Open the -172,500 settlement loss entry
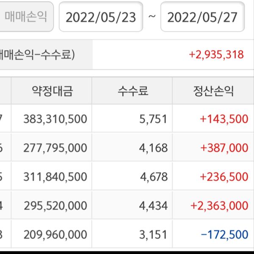Screen dimensions: 254x254 click(x=224, y=234)
